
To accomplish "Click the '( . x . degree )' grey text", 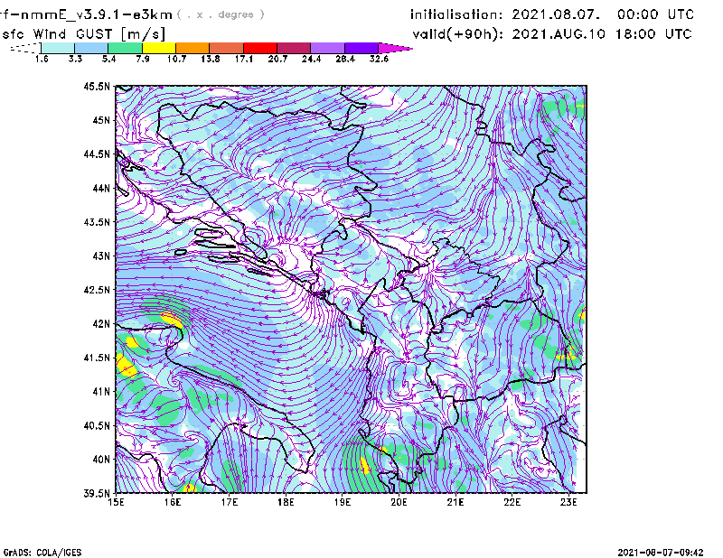I will click(x=221, y=14).
